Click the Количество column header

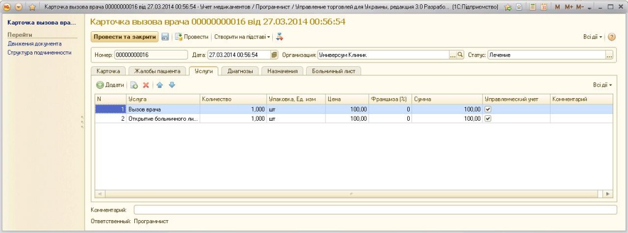coord(233,99)
